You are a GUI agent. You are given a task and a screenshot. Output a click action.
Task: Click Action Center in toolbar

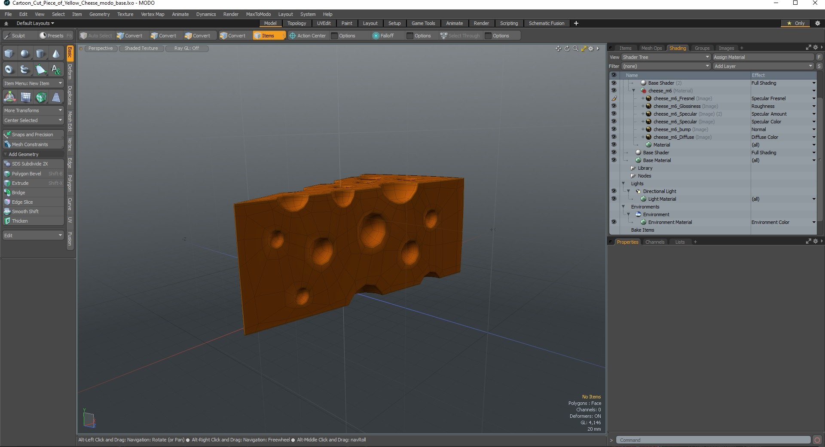(308, 36)
